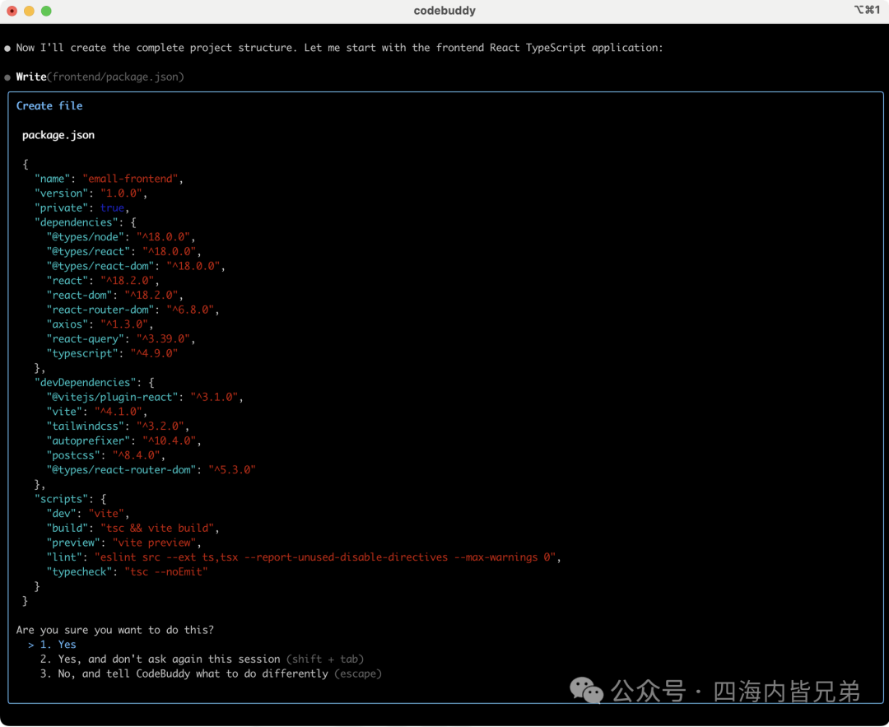The width and height of the screenshot is (889, 727).
Task: Click the codebuddy window title
Action: 444,11
